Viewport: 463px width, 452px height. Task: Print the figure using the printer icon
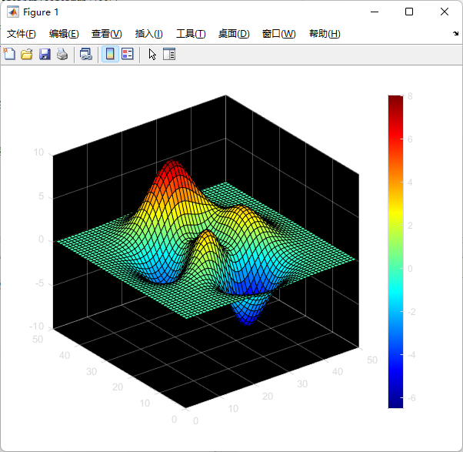coord(62,55)
